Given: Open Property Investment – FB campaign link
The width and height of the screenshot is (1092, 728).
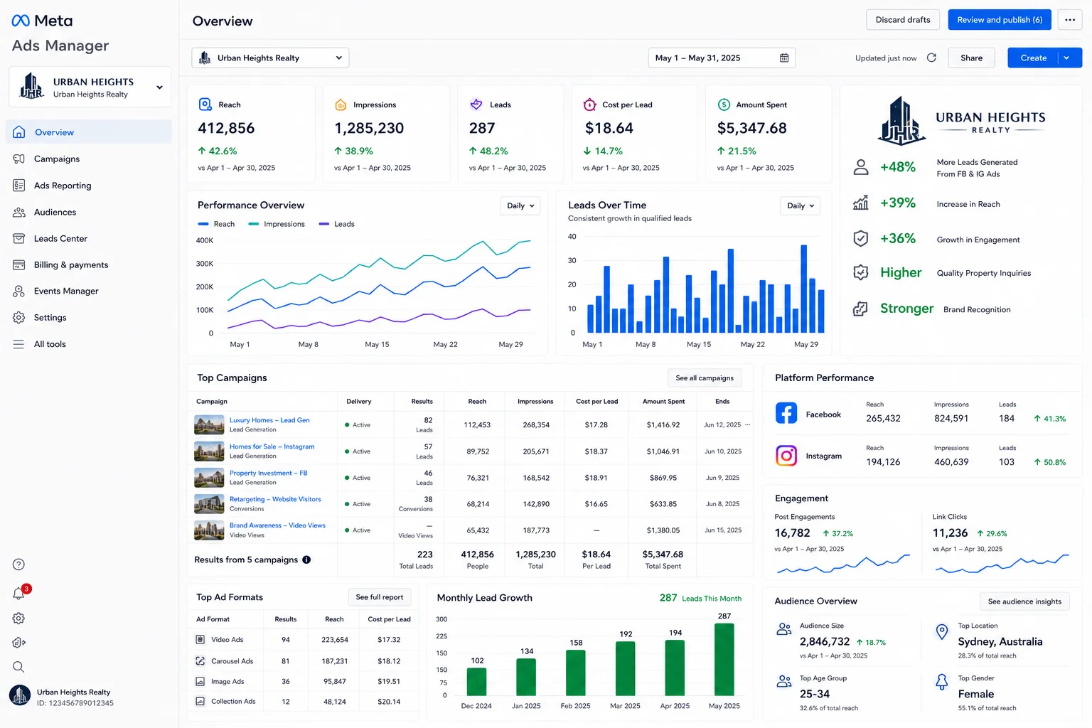Looking at the screenshot, I should pos(268,473).
